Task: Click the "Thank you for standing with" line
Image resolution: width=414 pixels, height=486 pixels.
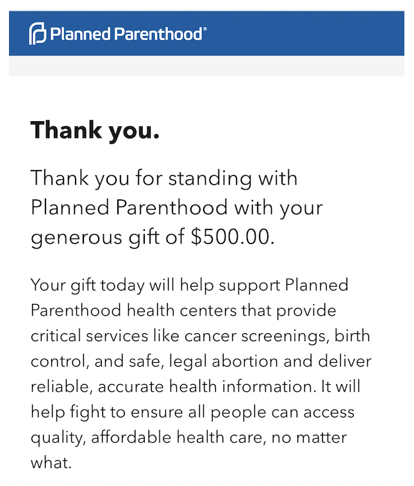Action: [x=164, y=179]
